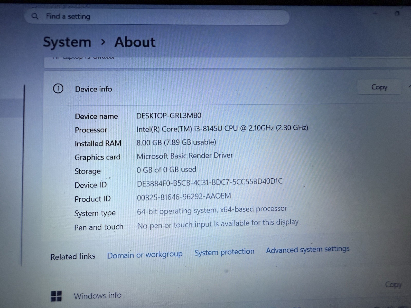Click the Processor label
This screenshot has width=411, height=308.
(91, 130)
